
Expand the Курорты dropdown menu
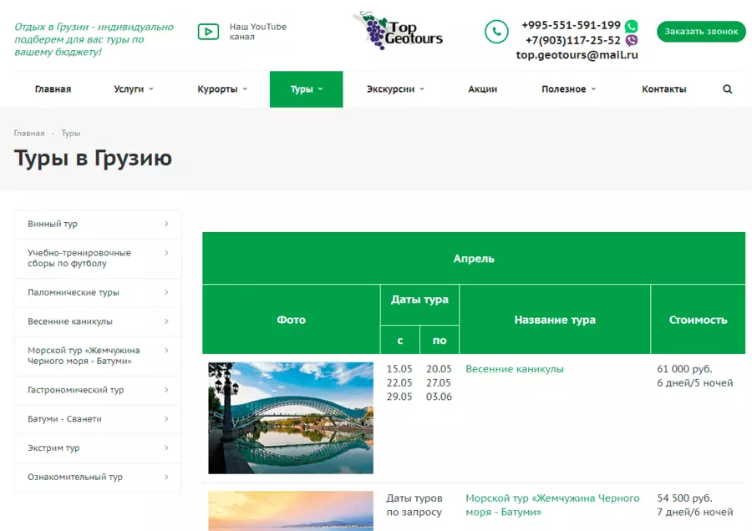[222, 89]
